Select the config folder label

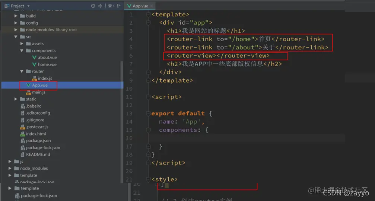click(32, 23)
